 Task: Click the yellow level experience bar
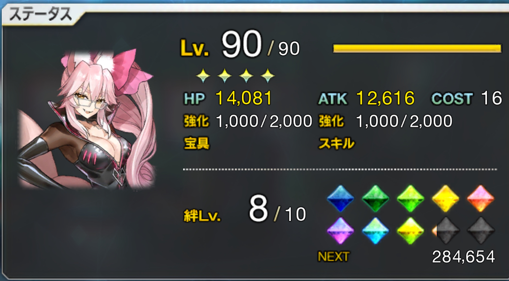click(x=417, y=48)
